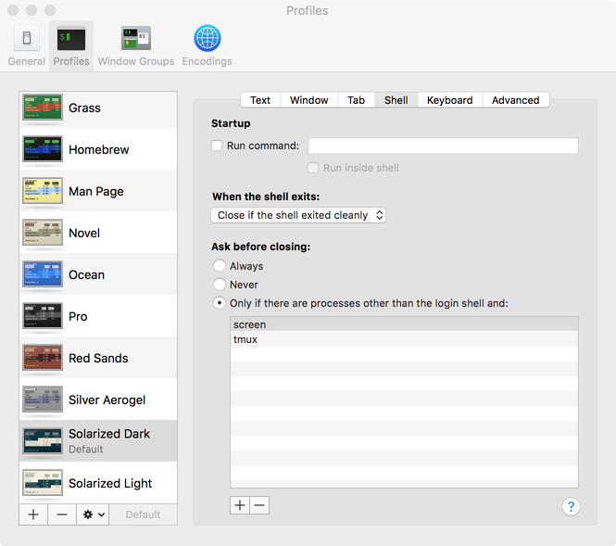Select the Red Sands profile thumbnail

(43, 357)
